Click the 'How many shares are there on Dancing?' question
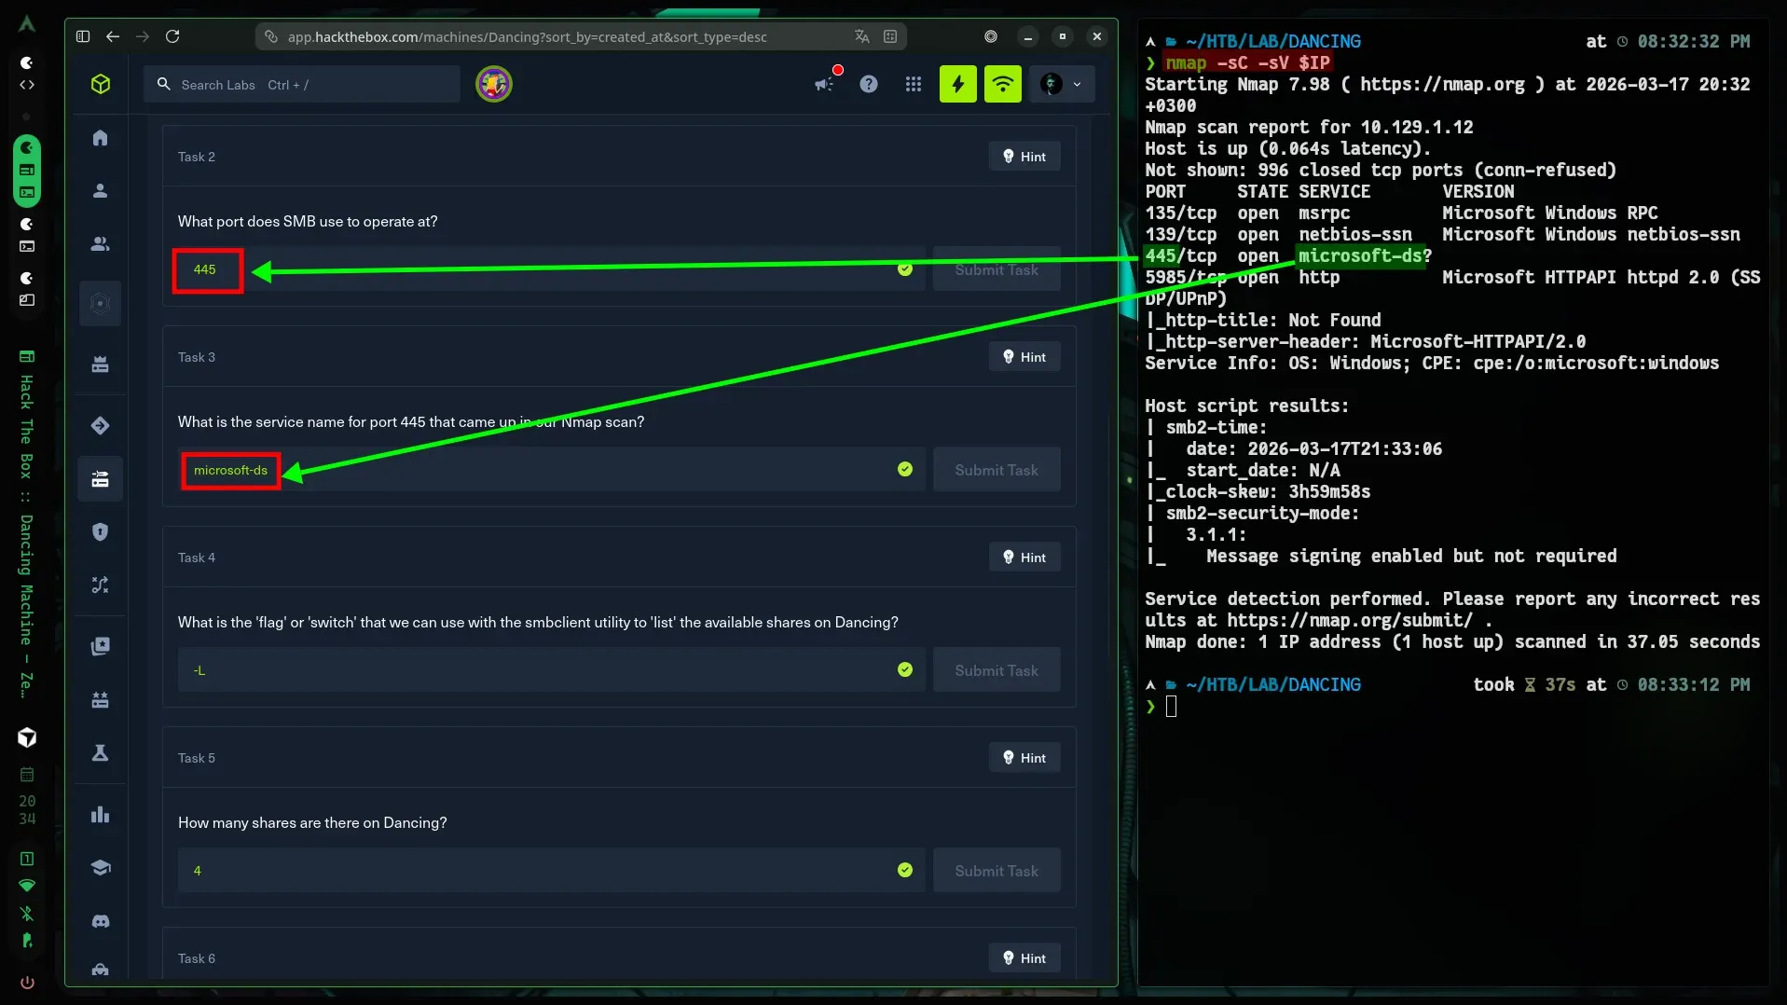This screenshot has width=1787, height=1005. [x=312, y=822]
